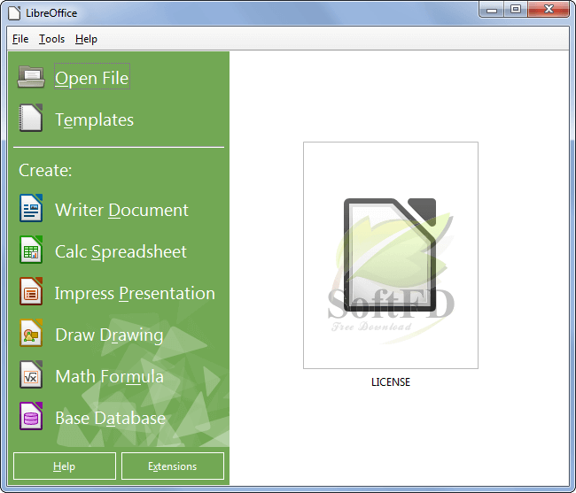Open the Tools menu
This screenshot has height=493, width=576.
pyautogui.click(x=51, y=39)
